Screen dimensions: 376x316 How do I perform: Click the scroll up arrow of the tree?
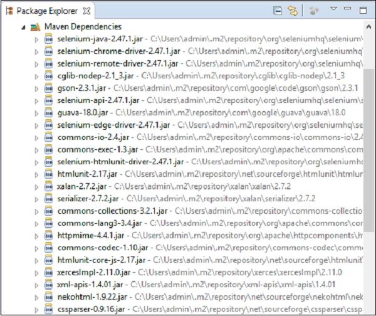[x=368, y=27]
